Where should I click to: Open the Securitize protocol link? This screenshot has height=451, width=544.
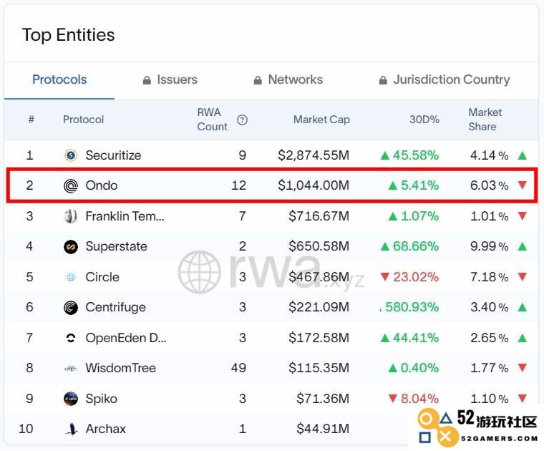(x=113, y=155)
